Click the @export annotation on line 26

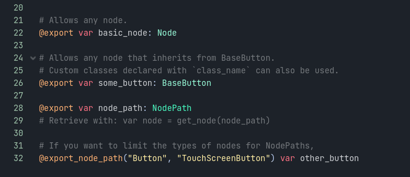pyautogui.click(x=56, y=83)
